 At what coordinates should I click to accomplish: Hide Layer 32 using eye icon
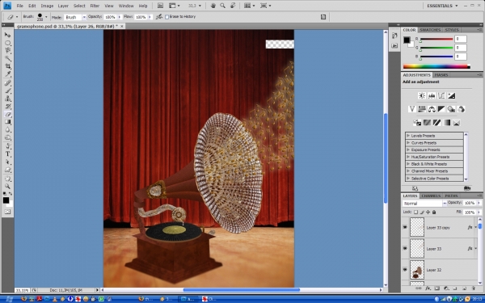point(405,270)
